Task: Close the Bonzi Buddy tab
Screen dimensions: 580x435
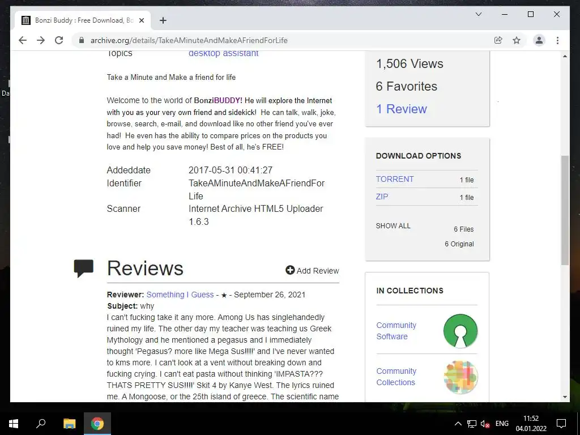Action: click(141, 20)
